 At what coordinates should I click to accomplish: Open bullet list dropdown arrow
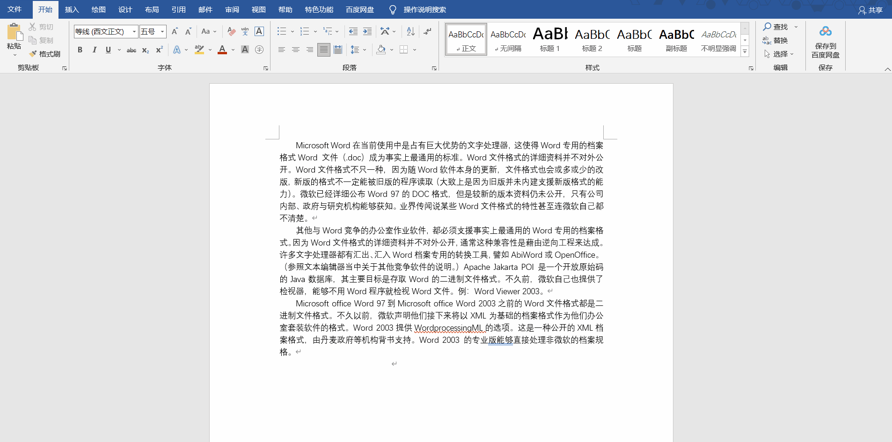point(292,31)
